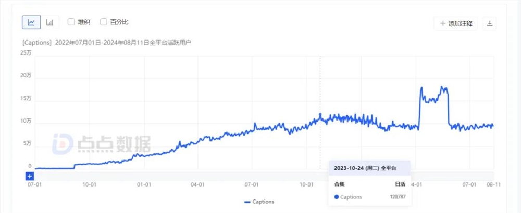The image size is (521, 213).
Task: Click the Captions entry in tooltip
Action: [x=348, y=197]
